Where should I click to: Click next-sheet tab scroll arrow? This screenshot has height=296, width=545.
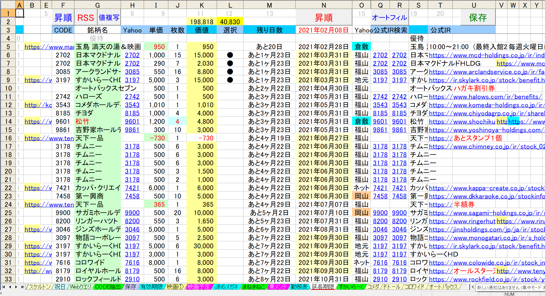[x=16, y=287]
